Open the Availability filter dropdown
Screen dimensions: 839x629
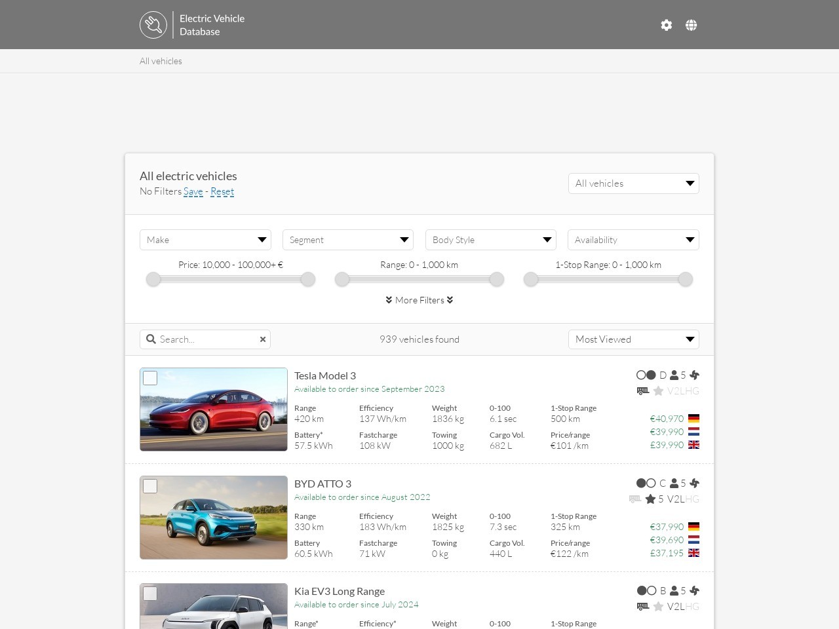click(633, 240)
